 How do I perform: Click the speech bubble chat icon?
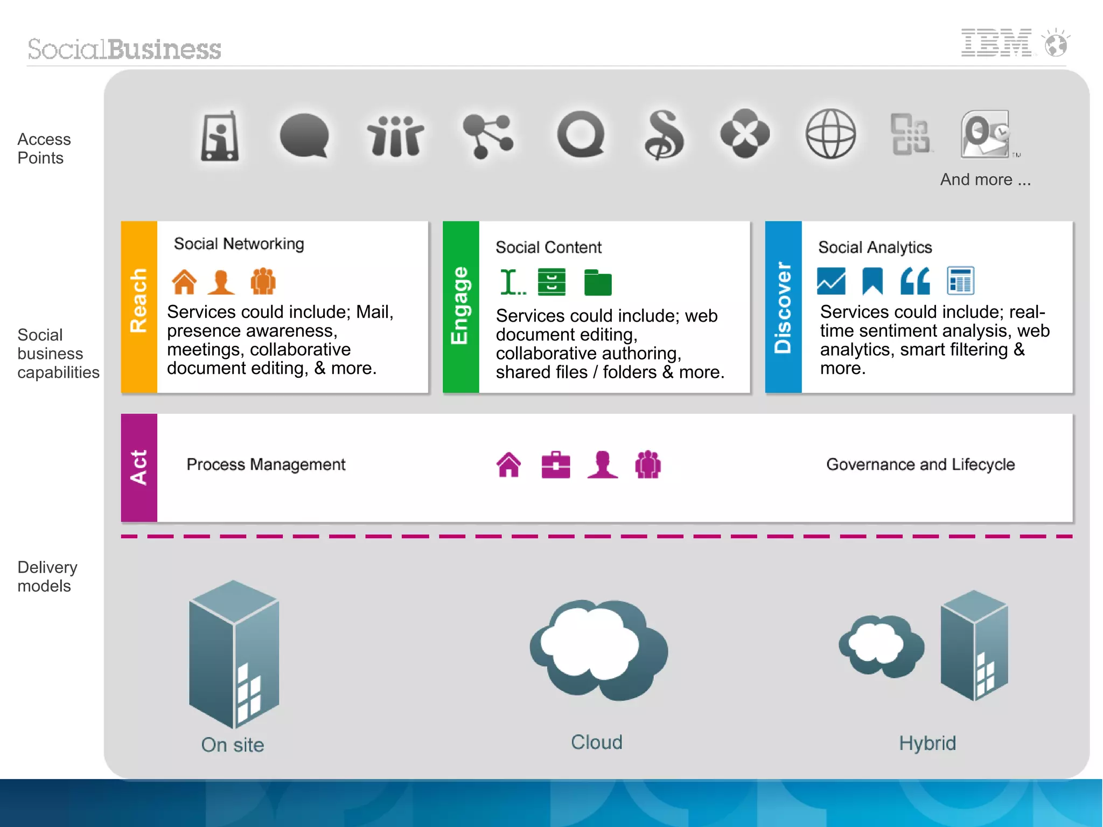[304, 135]
